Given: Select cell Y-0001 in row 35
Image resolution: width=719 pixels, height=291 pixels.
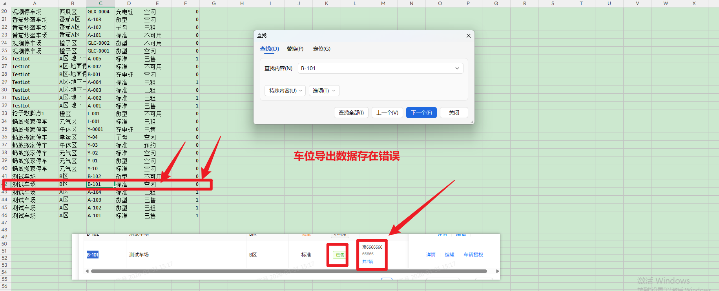Looking at the screenshot, I should coord(100,129).
